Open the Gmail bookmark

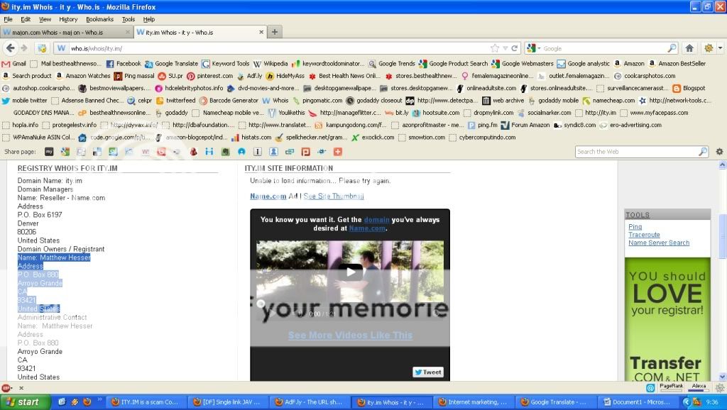point(14,64)
